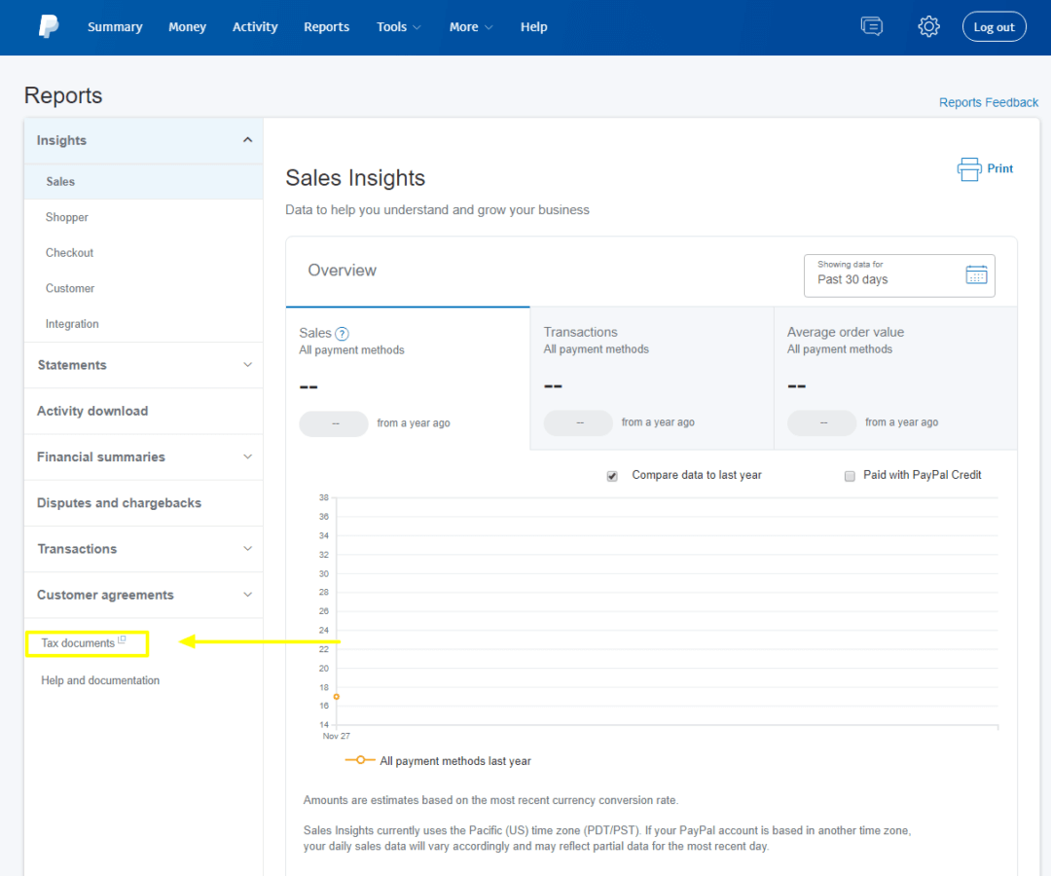Viewport: 1051px width, 876px height.
Task: Click the Print link
Action: coord(999,169)
